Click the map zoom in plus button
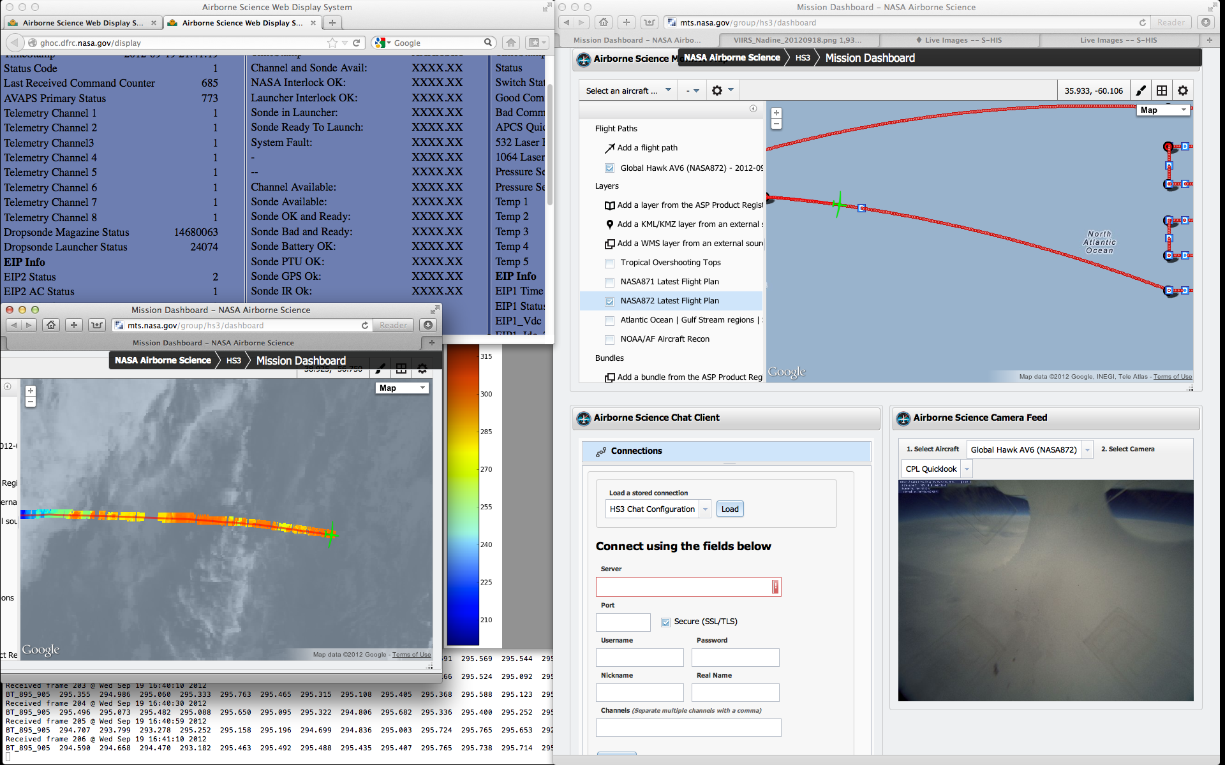Viewport: 1225px width, 765px height. (x=776, y=113)
